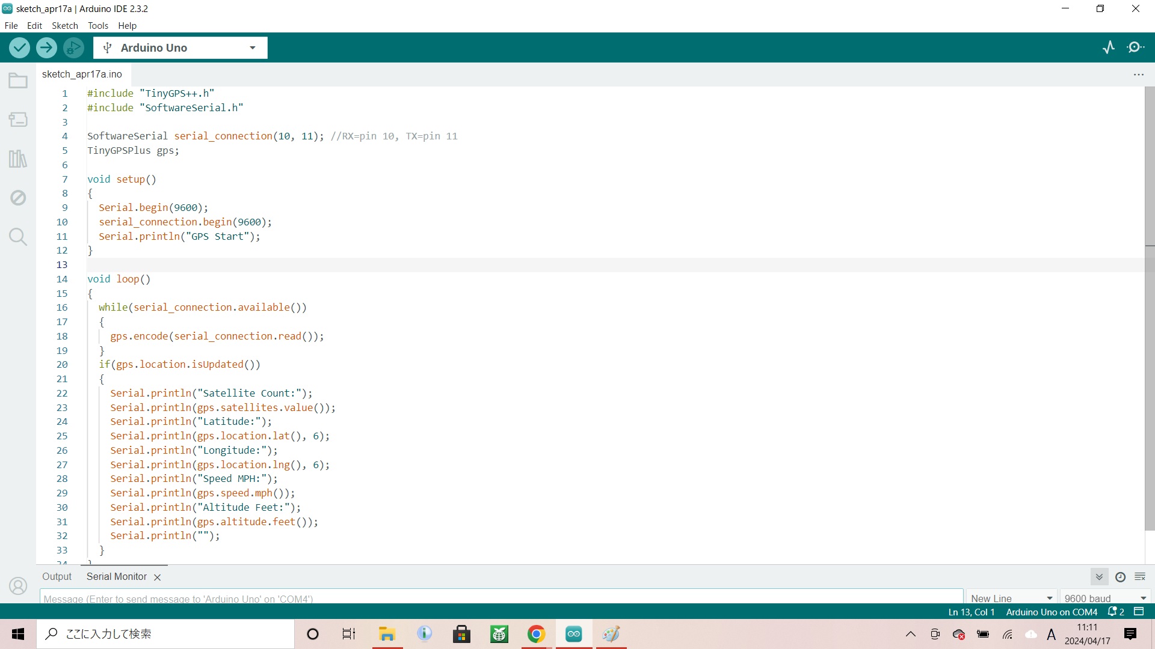This screenshot has height=649, width=1155.
Task: Click Arduino Uno on COM4 status text
Action: [1052, 612]
